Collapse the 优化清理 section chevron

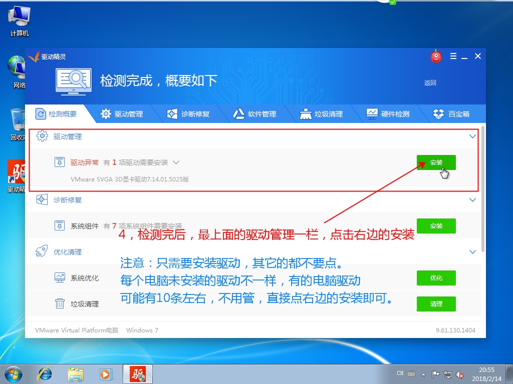point(472,251)
